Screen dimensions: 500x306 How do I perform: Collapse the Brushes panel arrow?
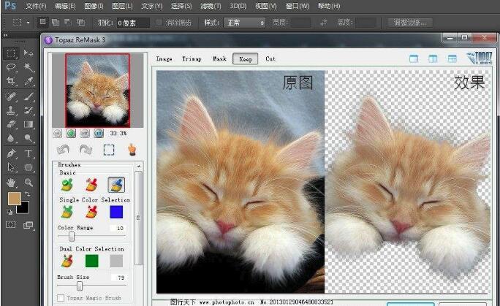[x=138, y=165]
